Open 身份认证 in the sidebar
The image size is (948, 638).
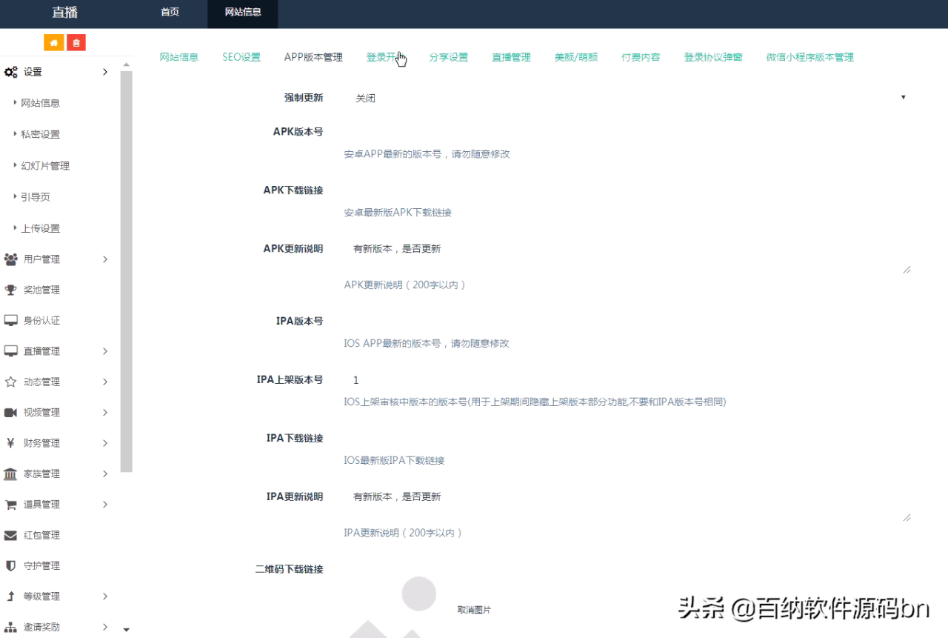point(41,321)
